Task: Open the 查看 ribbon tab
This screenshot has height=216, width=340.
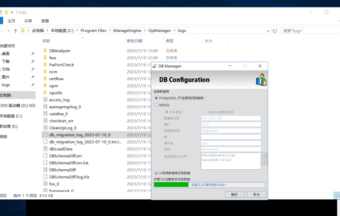Action: [45, 21]
